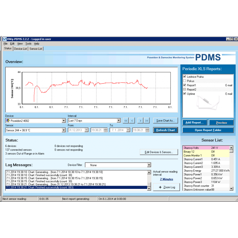Viewport: 238px width, 238px height.
Task: Jump to latest chart interval with >> button
Action: tap(147, 120)
